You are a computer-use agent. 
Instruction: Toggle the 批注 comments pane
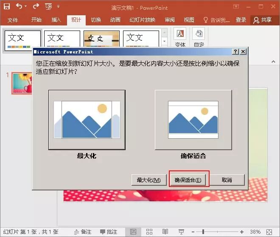(109, 232)
